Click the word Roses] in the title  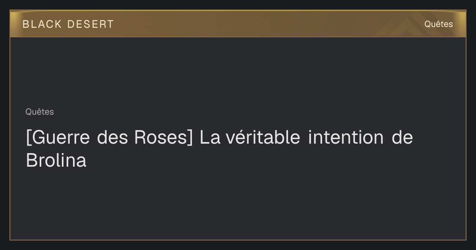point(163,138)
